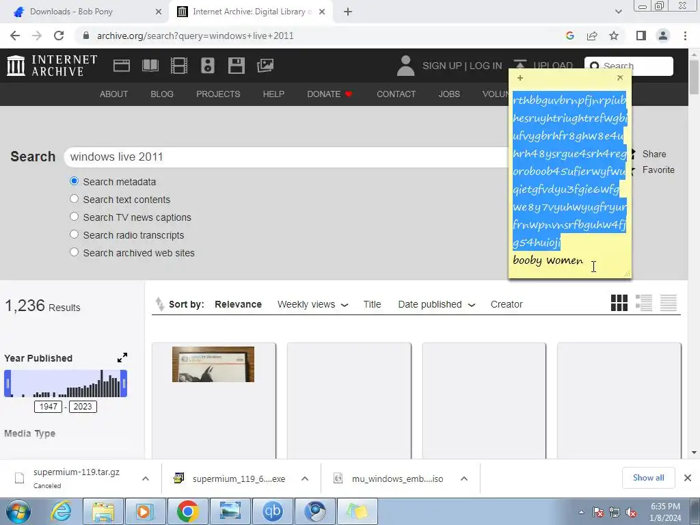Click the 1947 start year box
The image size is (700, 525).
click(49, 406)
